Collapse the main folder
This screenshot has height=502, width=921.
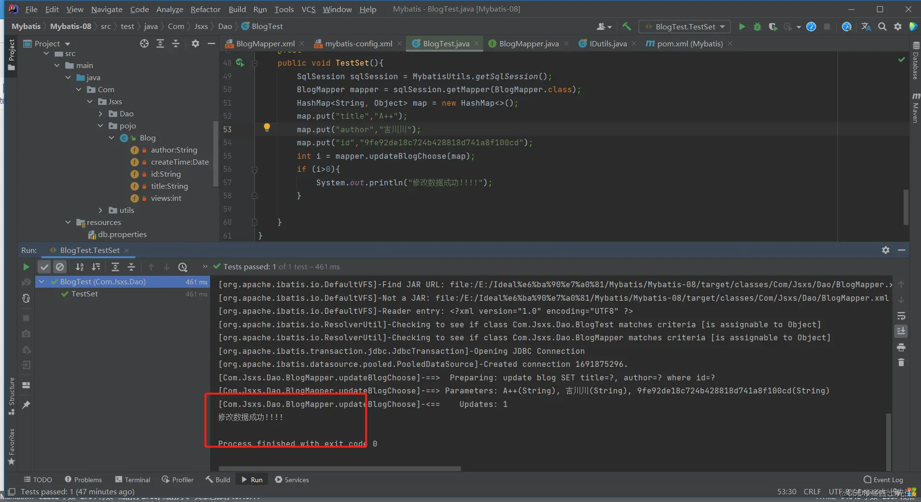57,66
